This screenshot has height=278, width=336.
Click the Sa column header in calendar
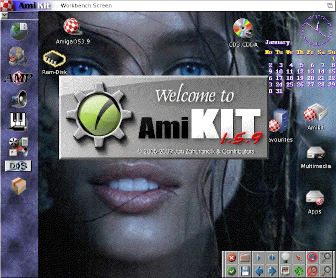[x=321, y=52]
